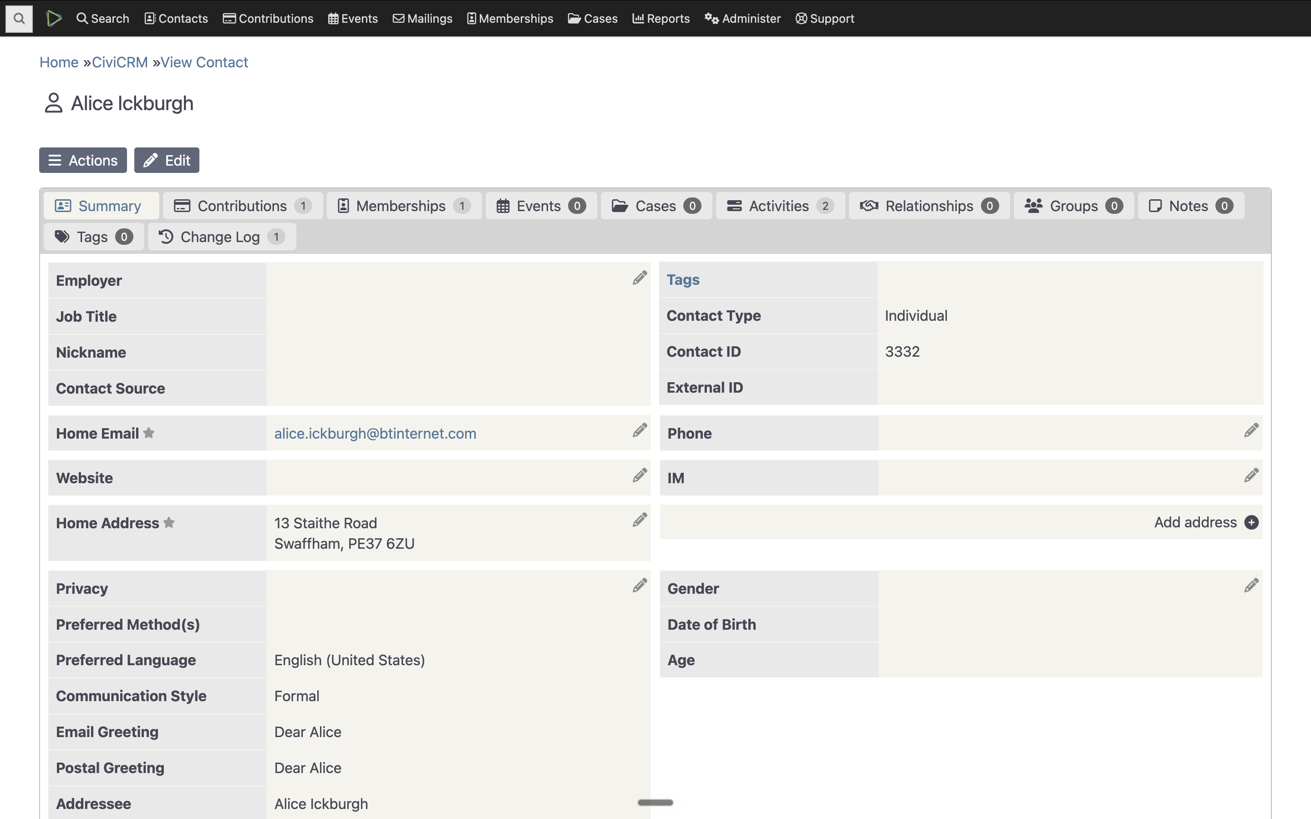Edit Employer block with pencil icon
This screenshot has height=819, width=1311.
tap(639, 278)
